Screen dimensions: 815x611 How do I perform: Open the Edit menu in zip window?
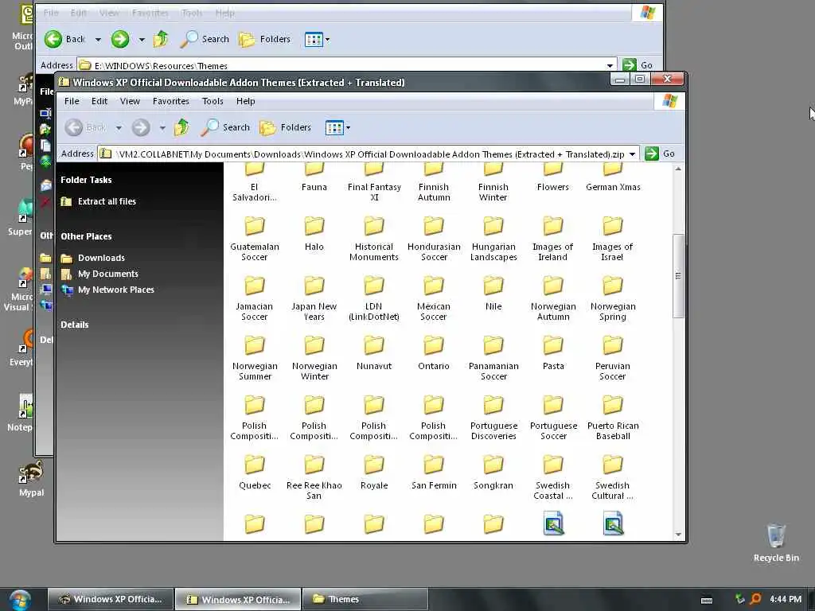coord(99,101)
